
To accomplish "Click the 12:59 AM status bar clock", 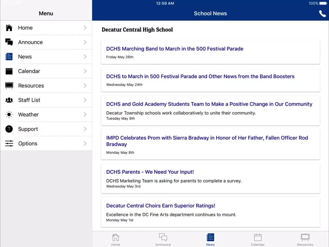I will [165, 3].
